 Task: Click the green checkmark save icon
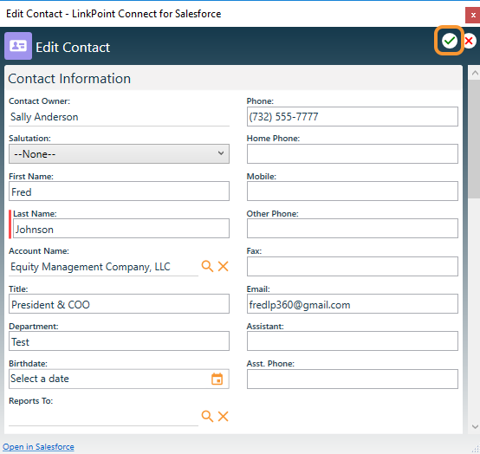point(449,41)
